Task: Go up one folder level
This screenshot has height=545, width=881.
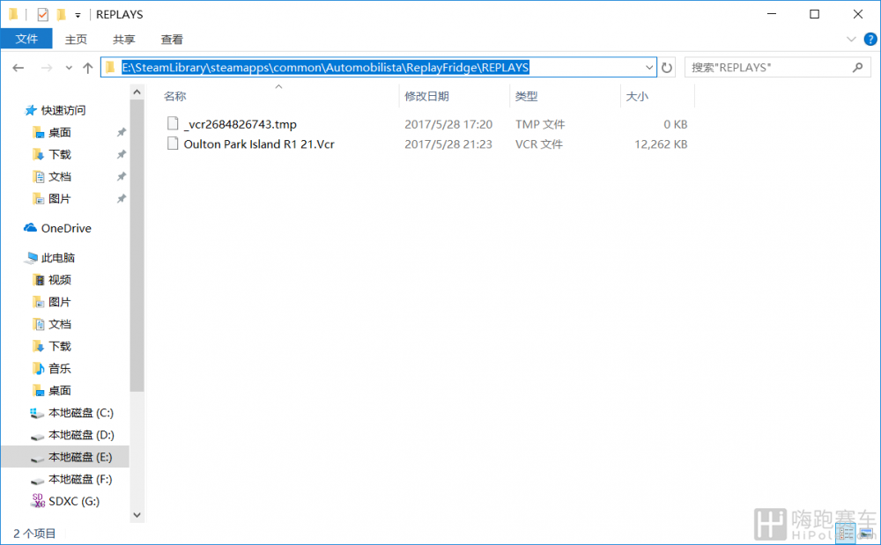Action: click(x=87, y=68)
